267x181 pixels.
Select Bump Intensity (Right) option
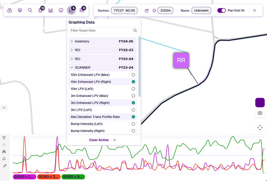[x=133, y=131]
